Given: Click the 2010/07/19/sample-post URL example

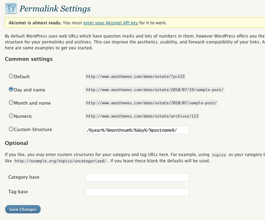Looking at the screenshot, I should [155, 90].
